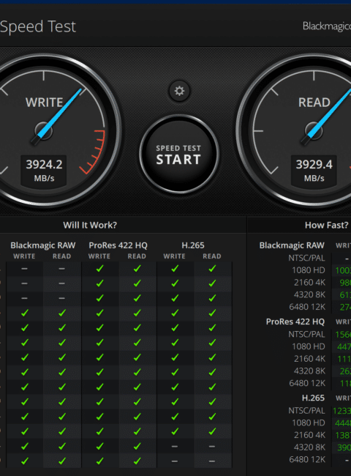Image resolution: width=351 pixels, height=476 pixels.
Task: Click 6480 12K row under How Fast H.265
Action: tap(307, 459)
